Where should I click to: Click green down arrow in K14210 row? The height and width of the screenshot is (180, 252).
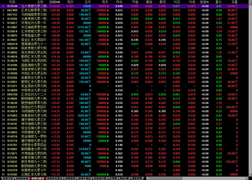pyautogui.click(x=108, y=136)
